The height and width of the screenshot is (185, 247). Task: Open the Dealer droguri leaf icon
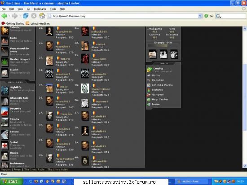[x=4, y=62]
